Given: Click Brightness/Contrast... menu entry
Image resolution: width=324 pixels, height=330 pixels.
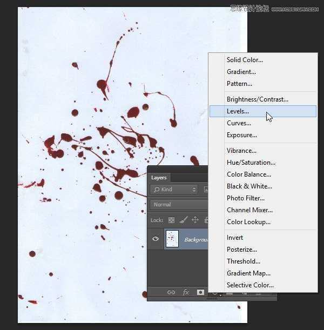Looking at the screenshot, I should point(257,99).
